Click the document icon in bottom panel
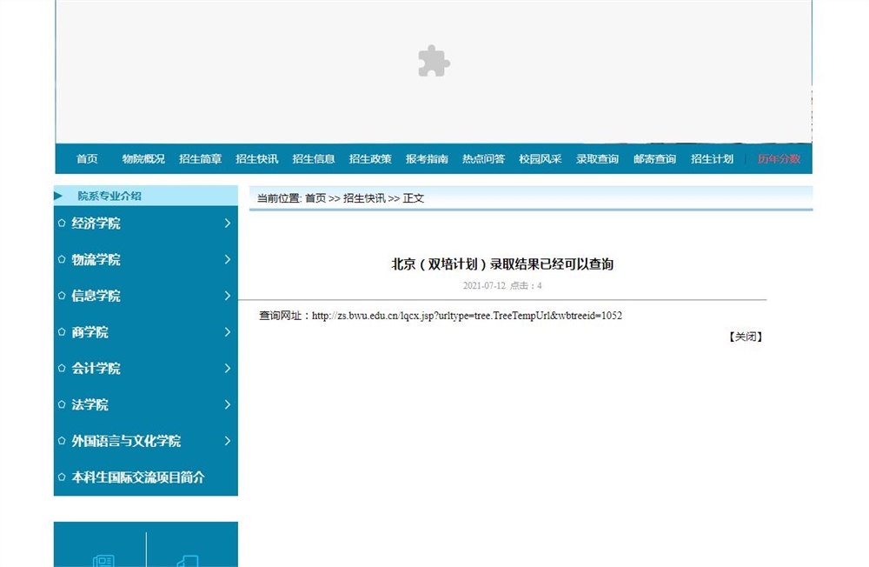The width and height of the screenshot is (869, 567). pyautogui.click(x=188, y=561)
